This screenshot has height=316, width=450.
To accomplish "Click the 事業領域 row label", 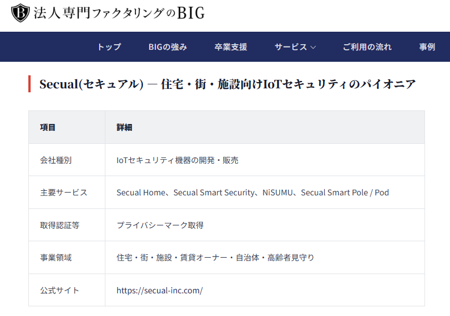I will click(x=56, y=258).
